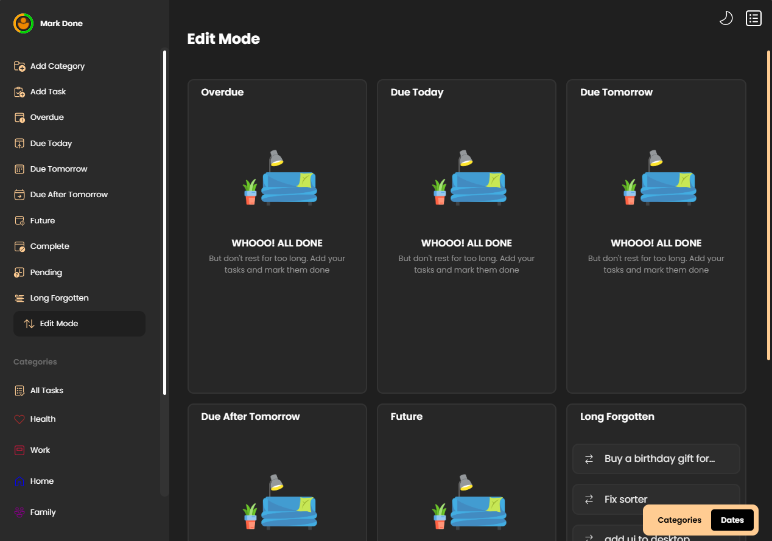Click the Due Today column heading
Image resolution: width=772 pixels, height=541 pixels.
coord(417,92)
